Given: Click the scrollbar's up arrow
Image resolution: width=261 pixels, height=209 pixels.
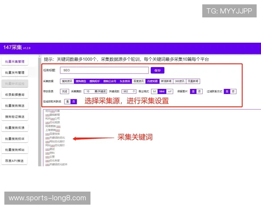Looking at the screenshot, I should point(40,56).
